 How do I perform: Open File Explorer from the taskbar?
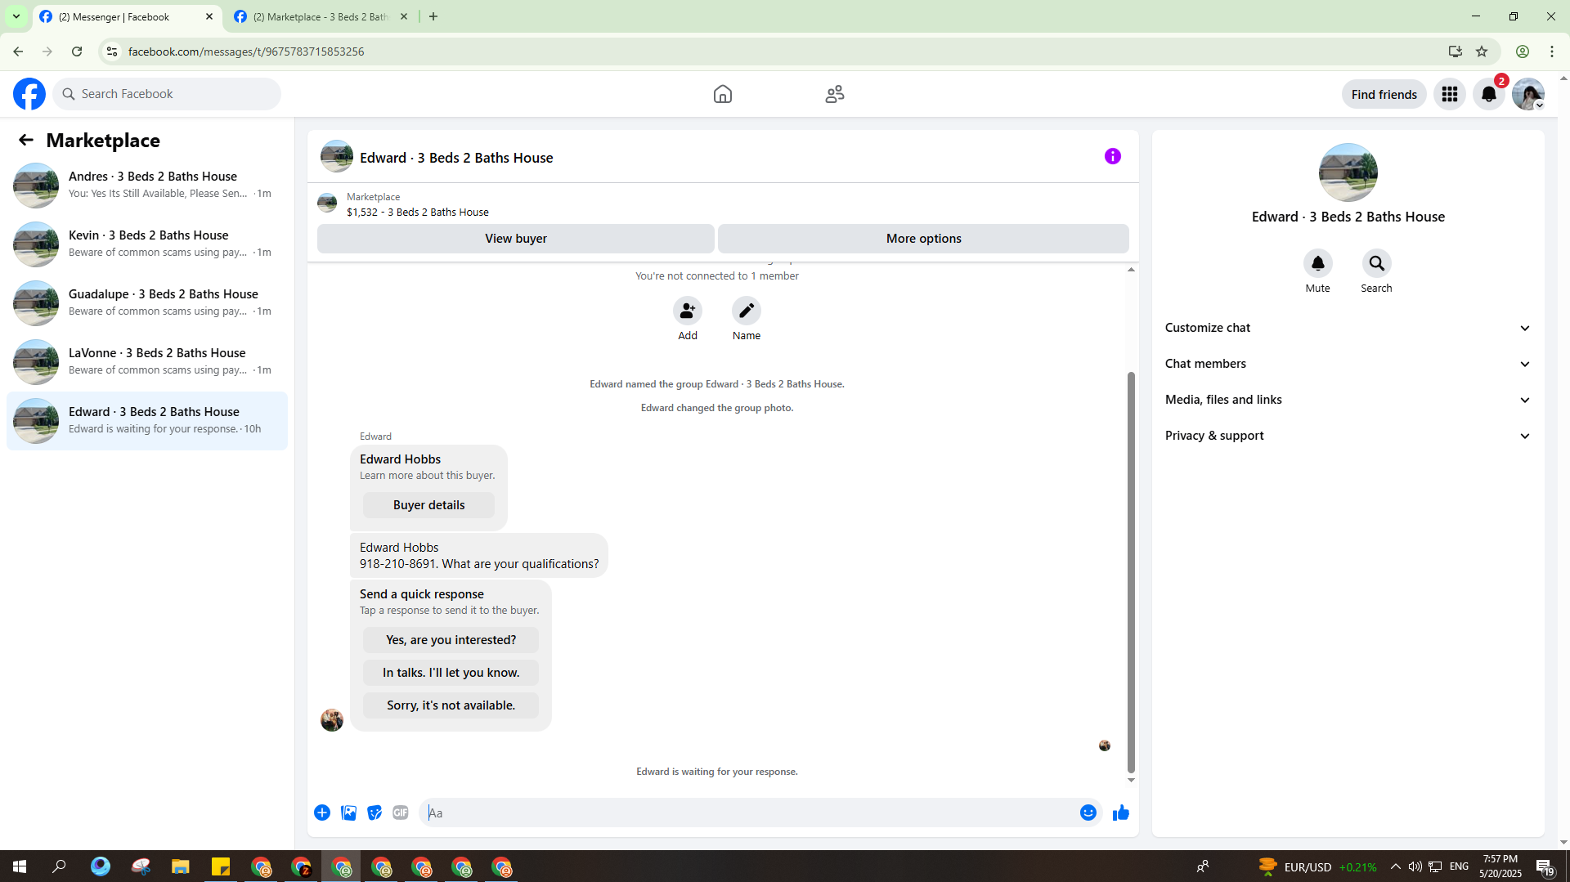coord(180,866)
